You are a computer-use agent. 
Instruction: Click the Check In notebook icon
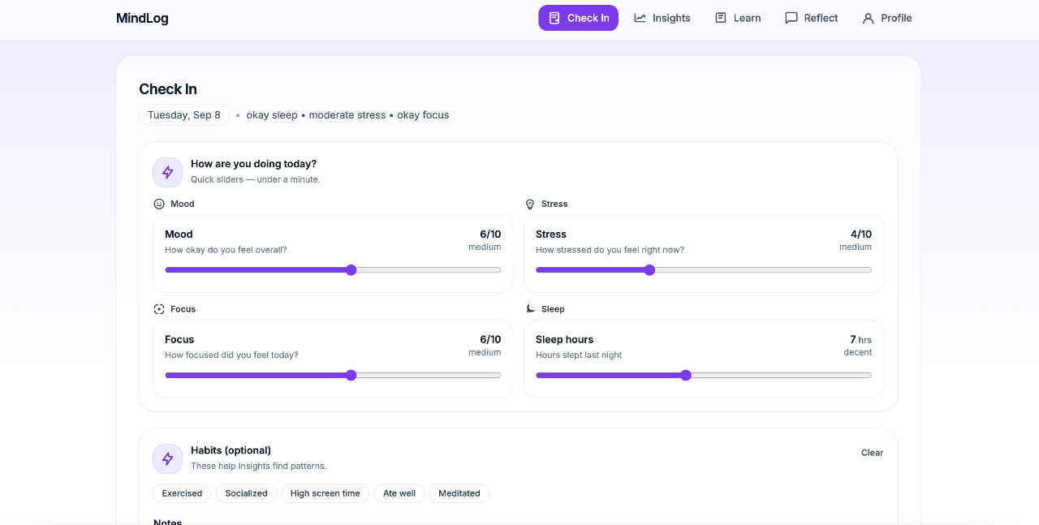point(554,18)
